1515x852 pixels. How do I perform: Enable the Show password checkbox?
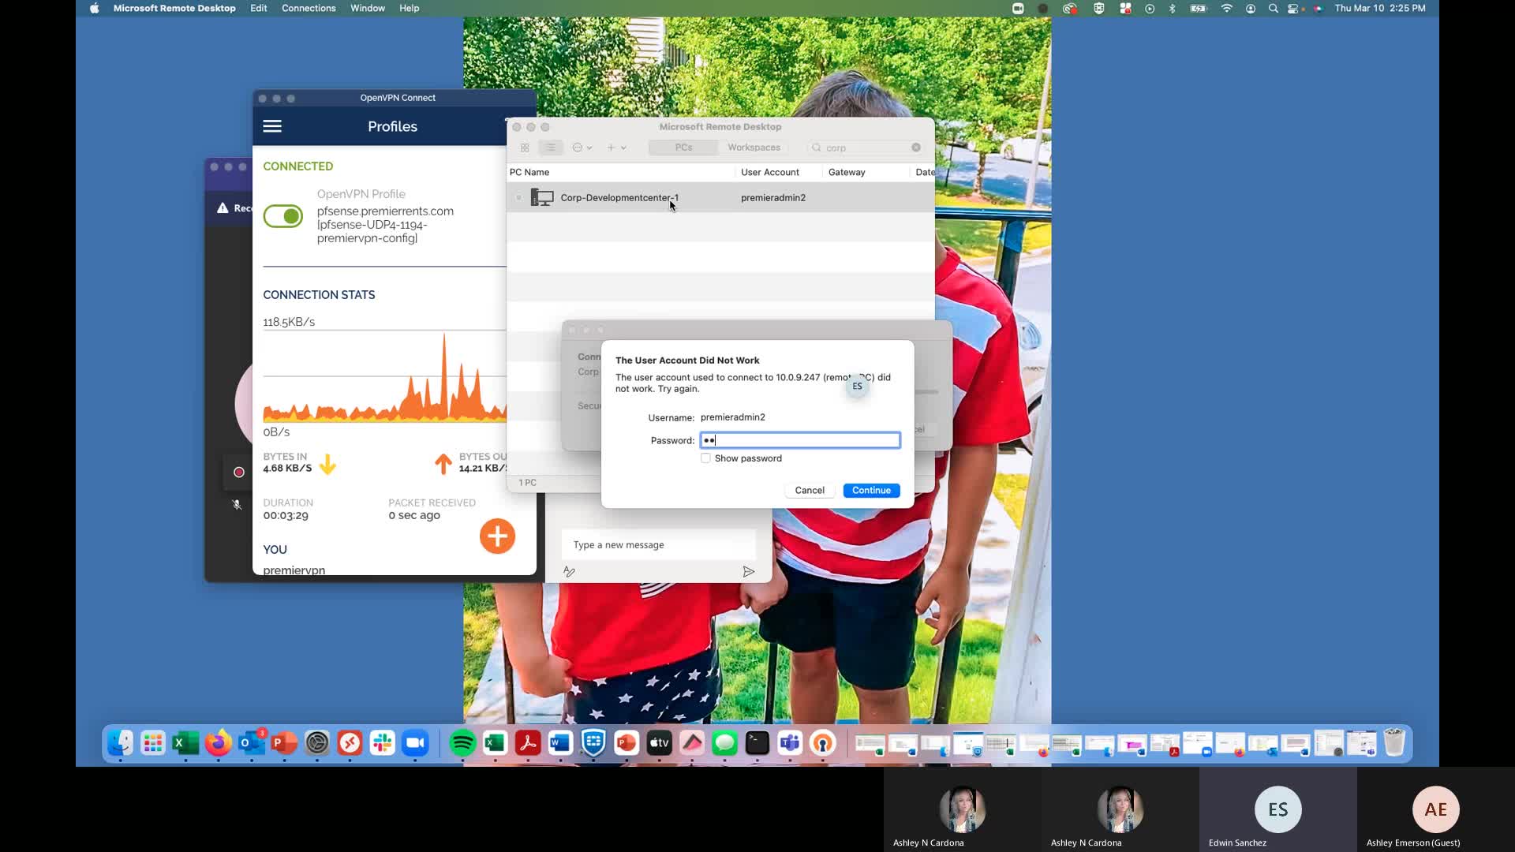pyautogui.click(x=705, y=458)
